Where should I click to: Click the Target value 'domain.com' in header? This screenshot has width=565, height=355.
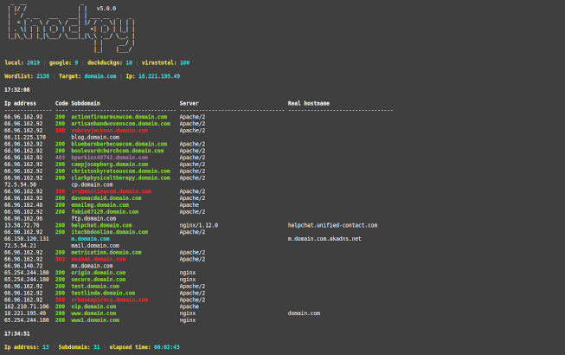[100, 76]
